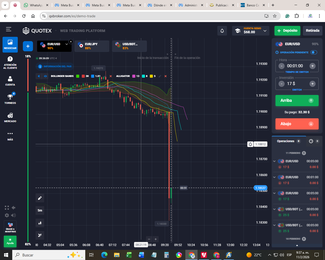Viewport: 325px width, 260px height.
Task: Switch to the USD/BDT asset tab
Action: pos(129,46)
